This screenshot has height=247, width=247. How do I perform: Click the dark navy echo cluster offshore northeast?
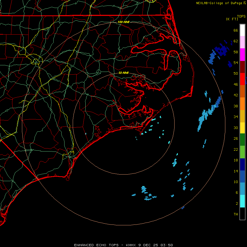pyautogui.click(x=222, y=50)
